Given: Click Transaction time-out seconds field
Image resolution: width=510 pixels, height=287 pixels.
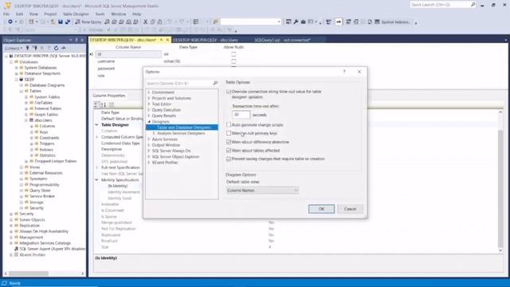Looking at the screenshot, I should point(241,115).
